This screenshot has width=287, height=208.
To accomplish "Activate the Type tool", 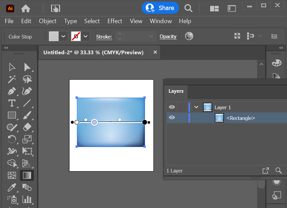I will pyautogui.click(x=12, y=103).
